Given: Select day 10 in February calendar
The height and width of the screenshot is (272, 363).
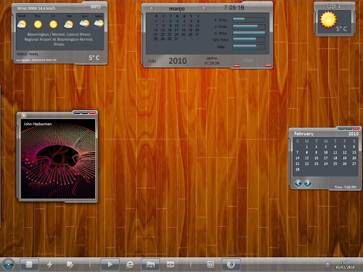Looking at the screenshot, I should 326,152.
